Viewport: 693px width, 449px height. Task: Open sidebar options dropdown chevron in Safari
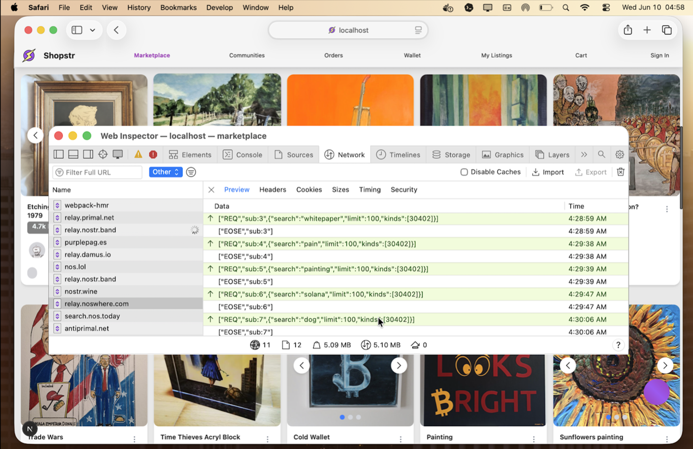[x=93, y=30]
